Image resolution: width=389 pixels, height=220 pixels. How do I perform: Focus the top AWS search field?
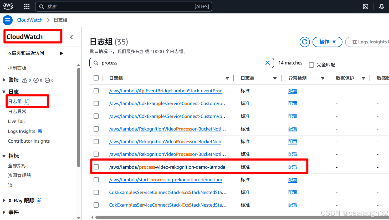click(x=124, y=7)
